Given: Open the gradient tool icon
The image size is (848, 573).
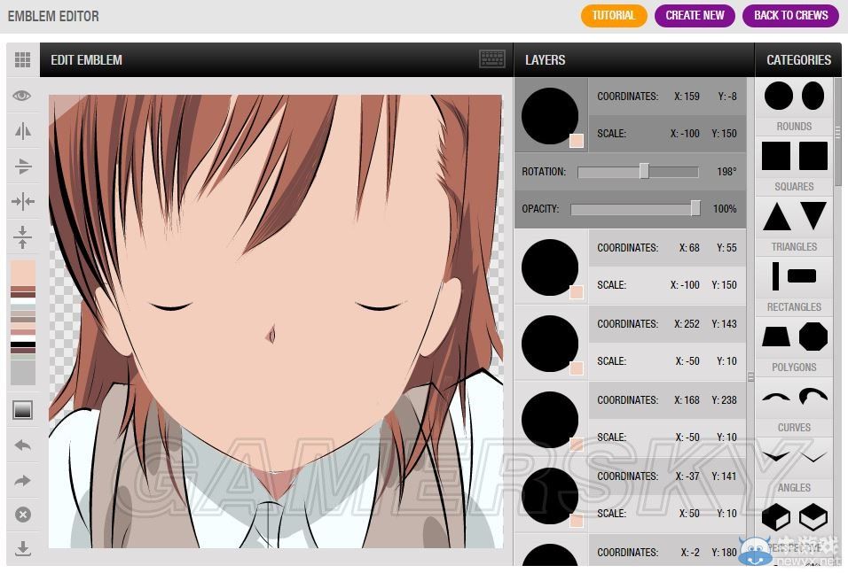Looking at the screenshot, I should coord(23,410).
